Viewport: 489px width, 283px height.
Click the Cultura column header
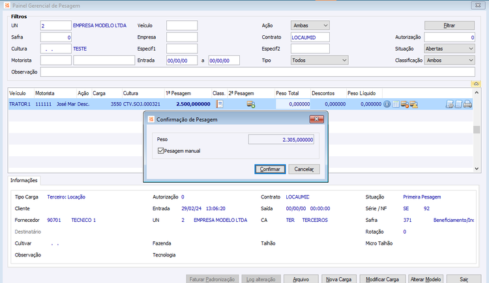point(143,93)
